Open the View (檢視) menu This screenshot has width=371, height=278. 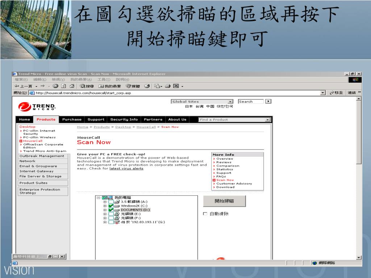pyautogui.click(x=58, y=79)
